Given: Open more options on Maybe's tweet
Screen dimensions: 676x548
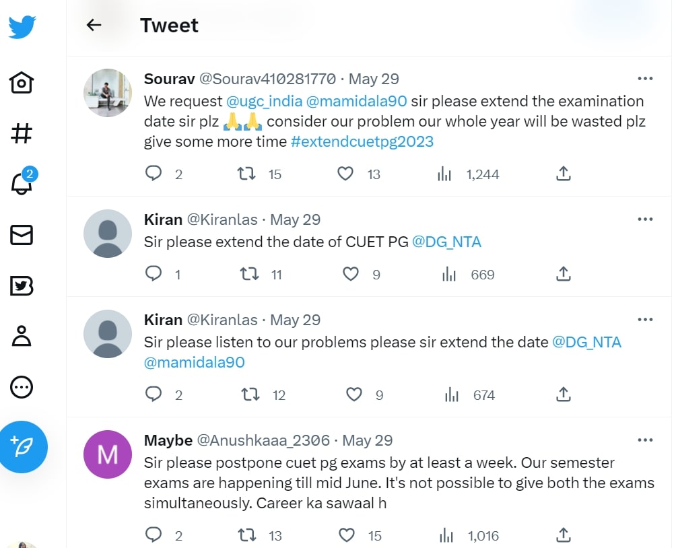Looking at the screenshot, I should (x=645, y=440).
